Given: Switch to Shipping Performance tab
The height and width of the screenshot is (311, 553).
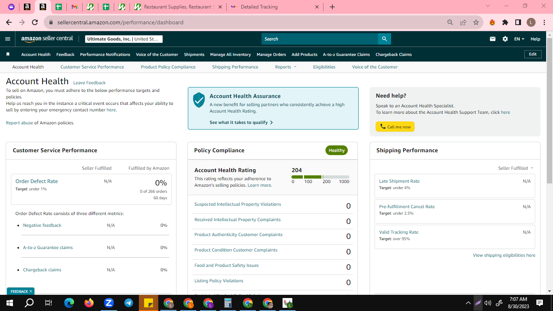Looking at the screenshot, I should pyautogui.click(x=235, y=67).
